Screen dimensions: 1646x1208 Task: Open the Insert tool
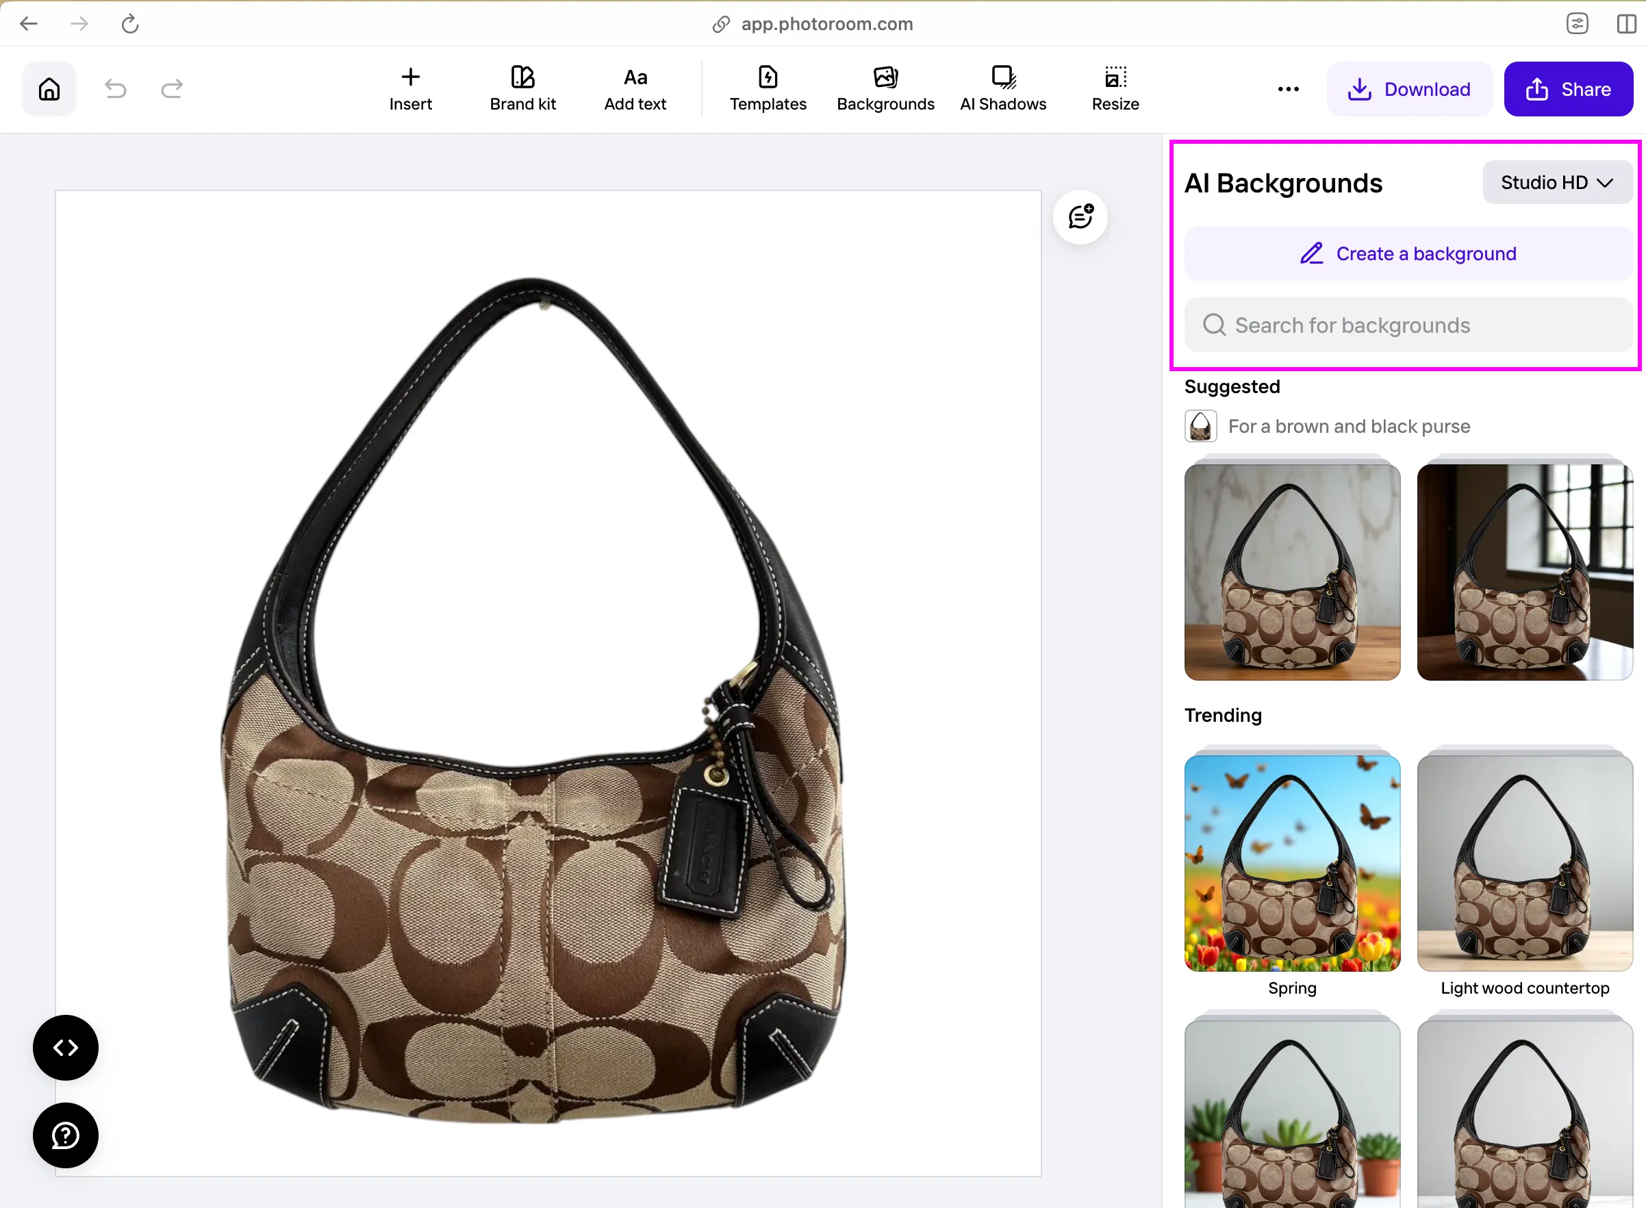[411, 89]
